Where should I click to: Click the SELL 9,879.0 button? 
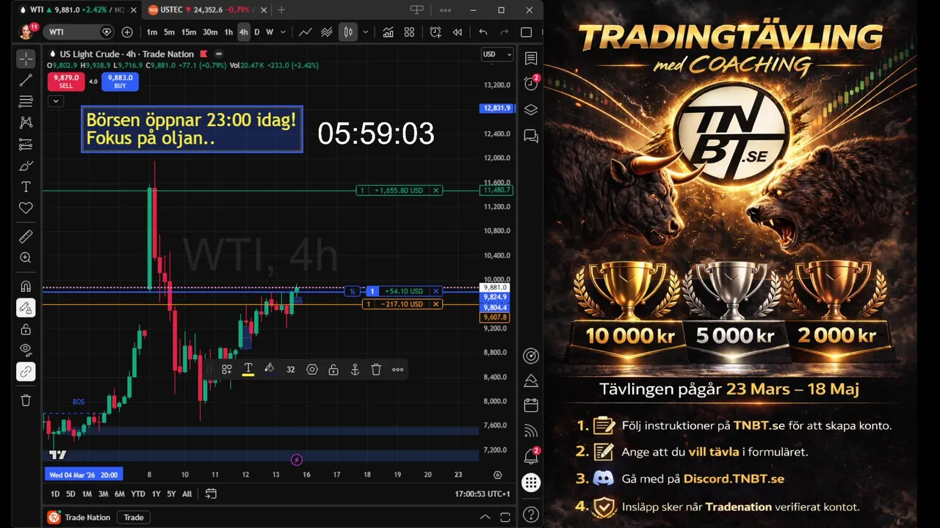click(x=66, y=81)
